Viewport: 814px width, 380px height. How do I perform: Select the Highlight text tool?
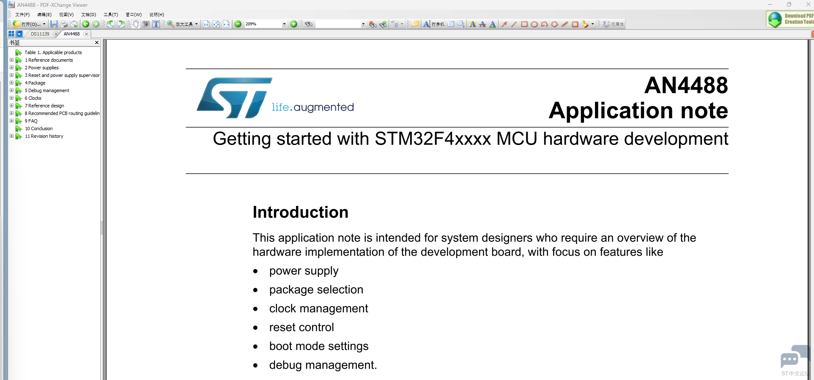(x=472, y=24)
